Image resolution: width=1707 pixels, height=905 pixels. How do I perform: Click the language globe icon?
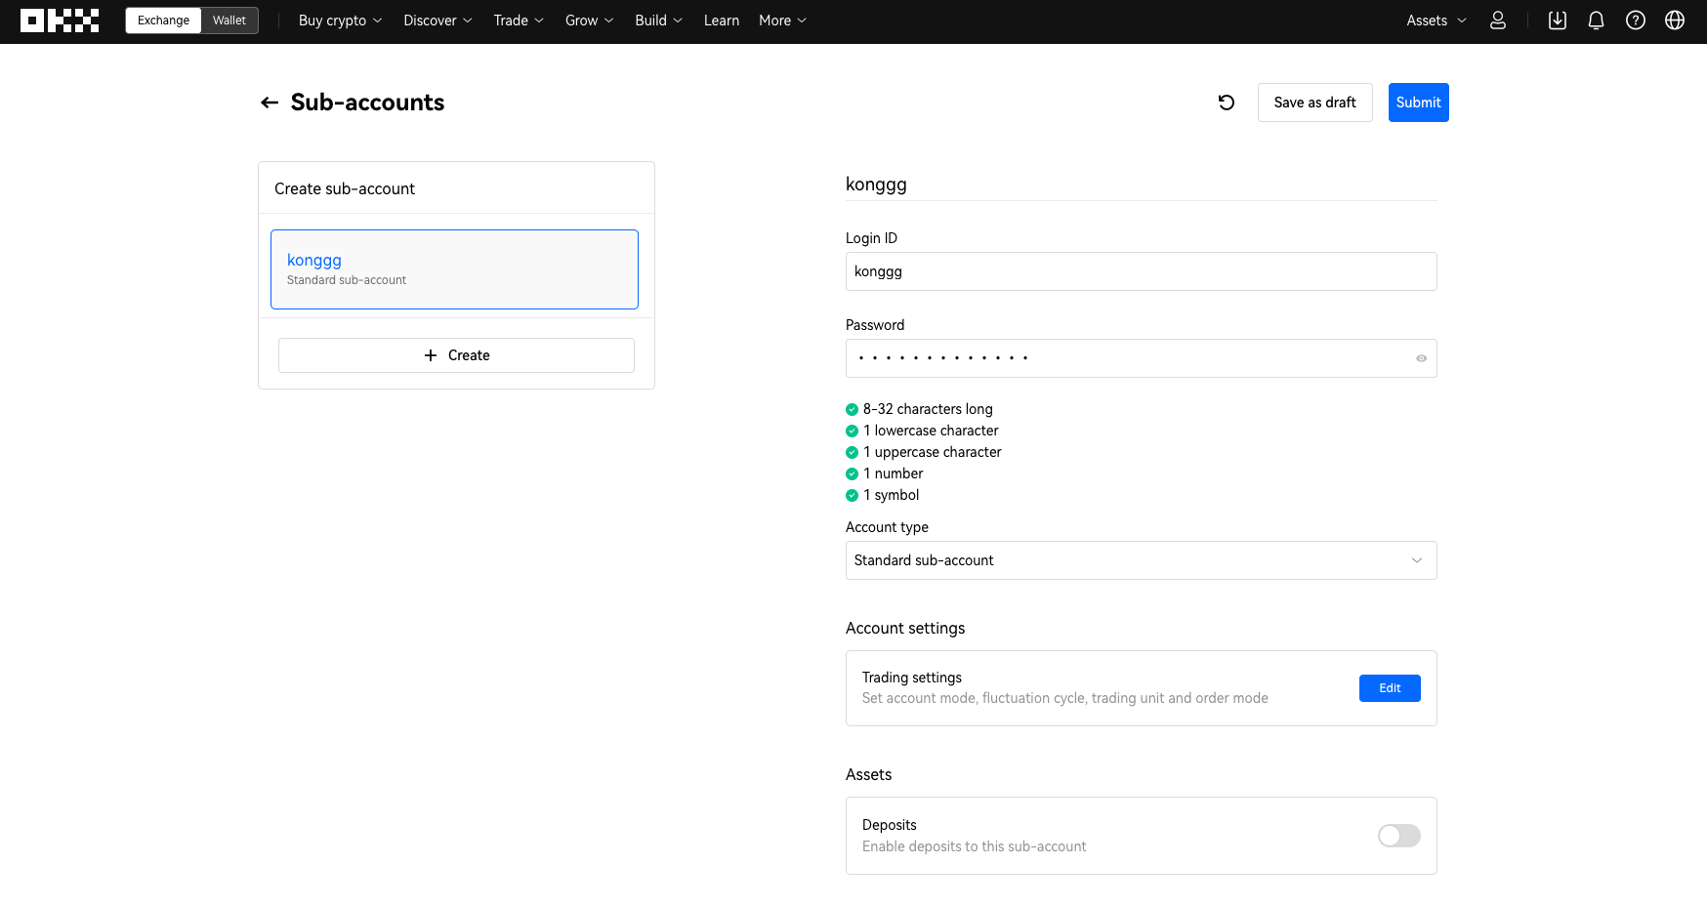[1675, 21]
